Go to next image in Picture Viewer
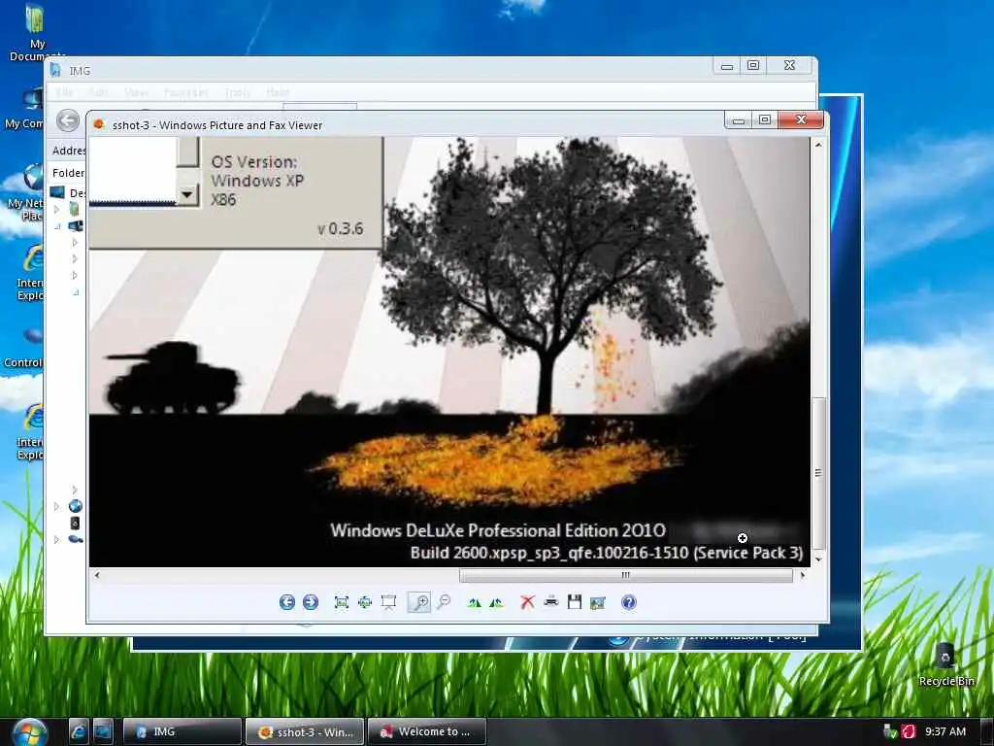The height and width of the screenshot is (746, 994). (x=310, y=602)
